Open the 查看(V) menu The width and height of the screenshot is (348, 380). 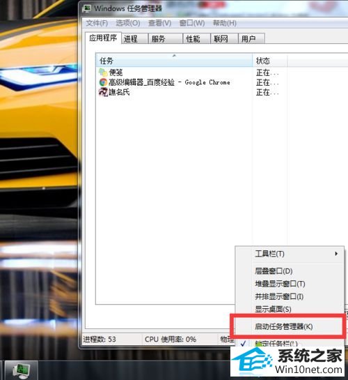(x=159, y=23)
